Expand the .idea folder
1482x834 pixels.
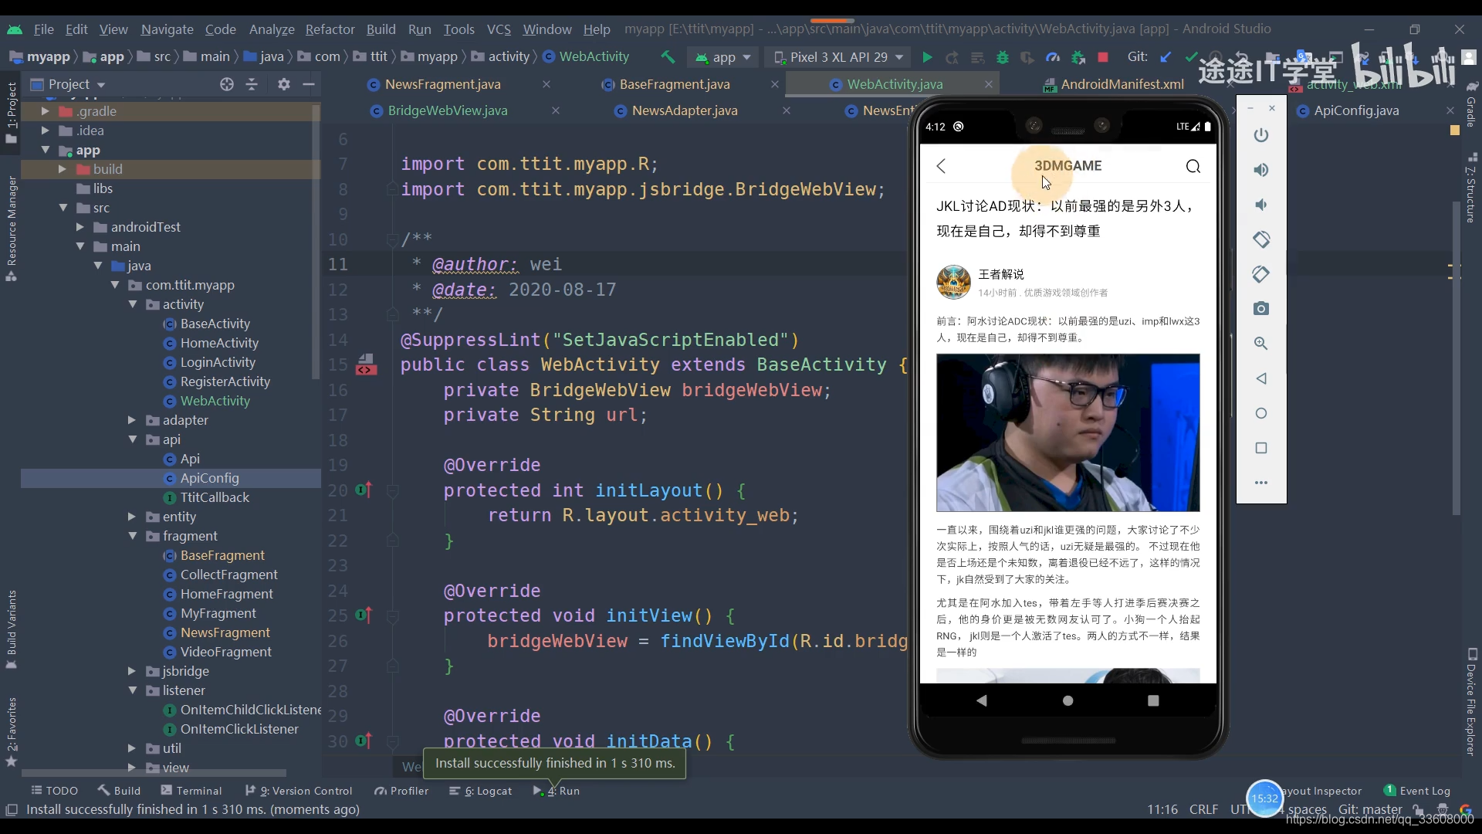(x=45, y=131)
